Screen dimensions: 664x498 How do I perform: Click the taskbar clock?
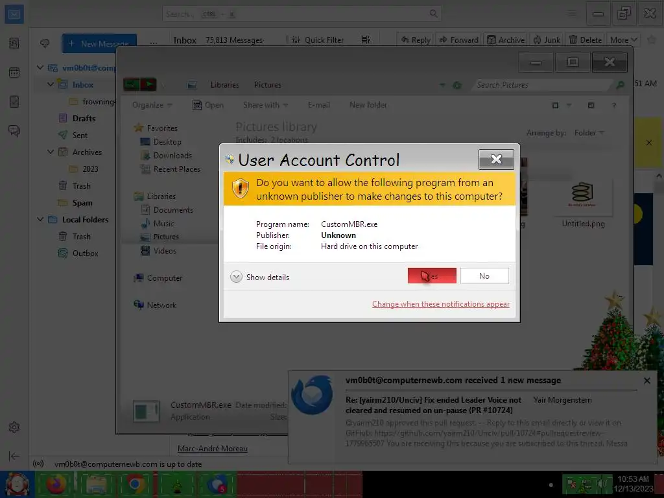(x=634, y=484)
